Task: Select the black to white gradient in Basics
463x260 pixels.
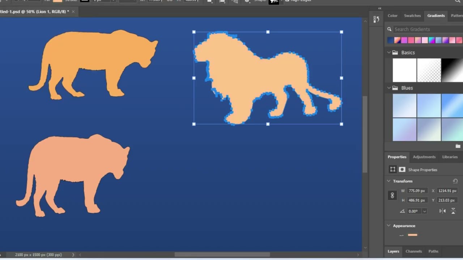Action: [x=452, y=70]
